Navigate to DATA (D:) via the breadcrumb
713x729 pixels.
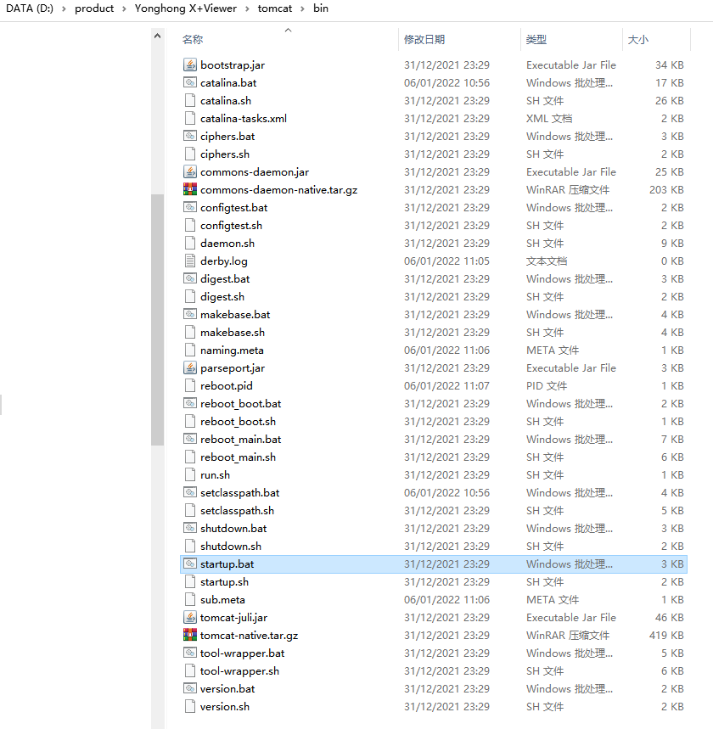click(31, 8)
